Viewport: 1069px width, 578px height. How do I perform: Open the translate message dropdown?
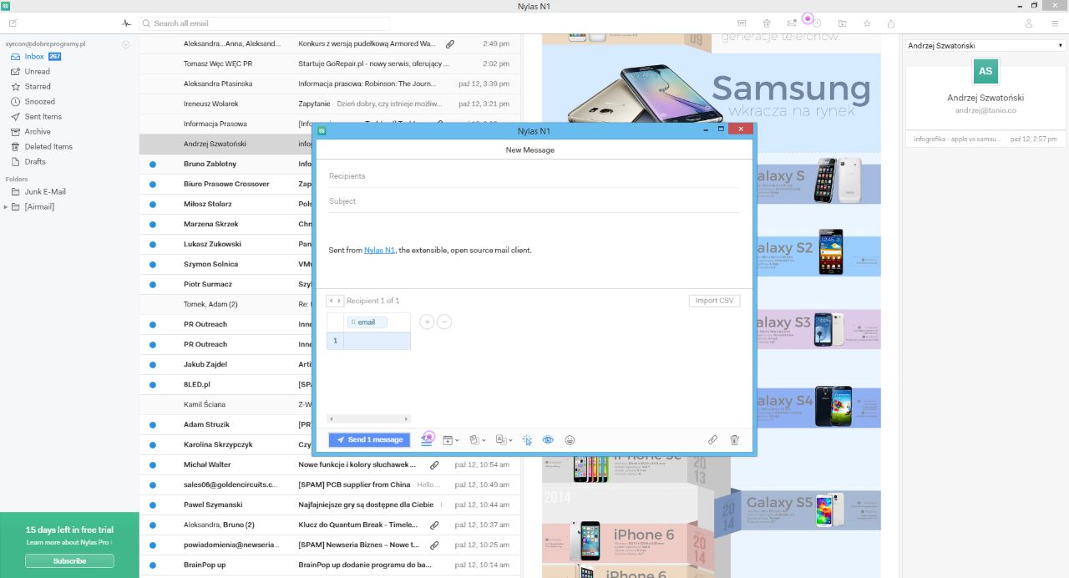[x=504, y=440]
